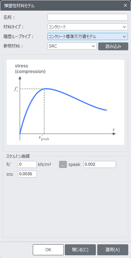The width and height of the screenshot is (131, 258).
Task: Click the ellipsis button beside kN/m²
Action: (x=63, y=165)
